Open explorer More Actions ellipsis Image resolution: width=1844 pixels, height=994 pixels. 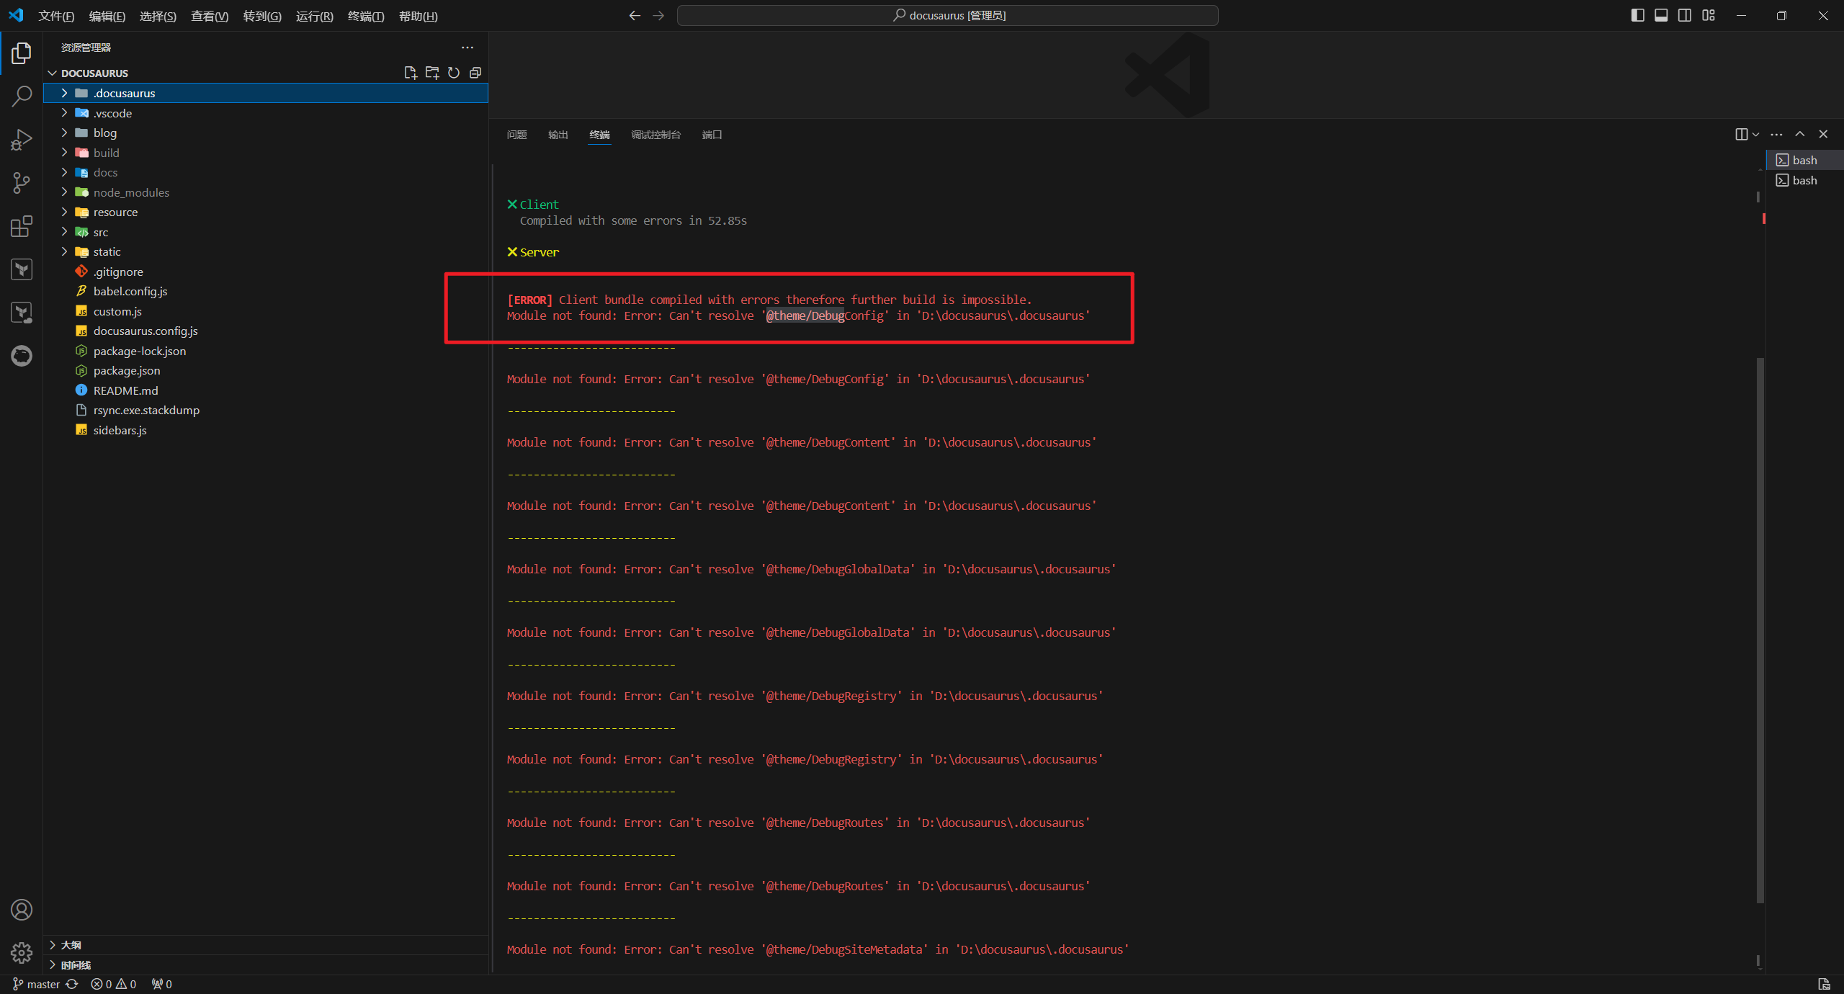(x=467, y=48)
